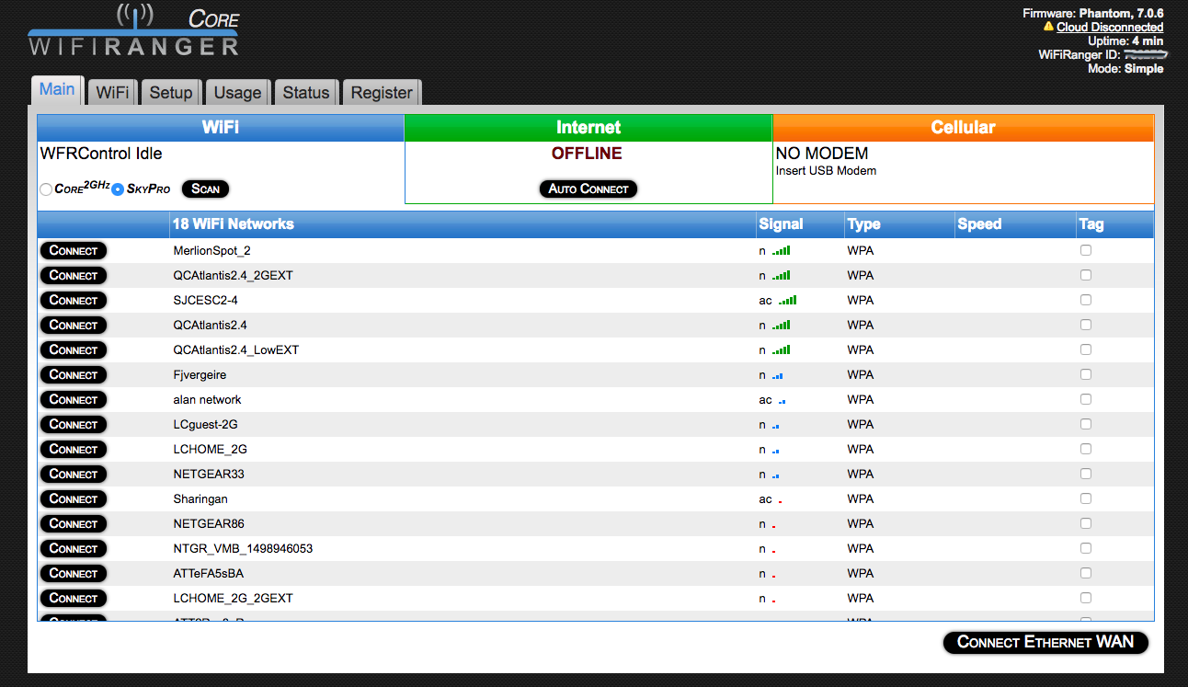The width and height of the screenshot is (1188, 687).
Task: Click the WiFiRanger Core logo
Action: (x=134, y=29)
